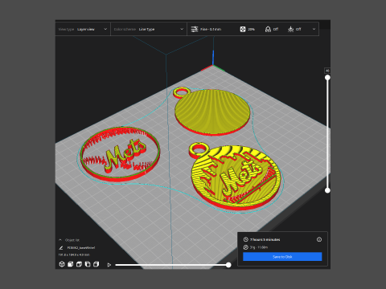Click the estimated print time text
Viewport: 386px width, 289px height.
coord(265,239)
